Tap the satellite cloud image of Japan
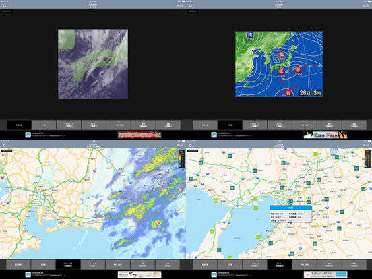The height and width of the screenshot is (279, 372). tap(93, 64)
